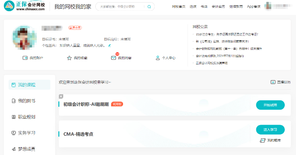
Task: Select 会计实务 from the top navigation
Action: pos(218,6)
